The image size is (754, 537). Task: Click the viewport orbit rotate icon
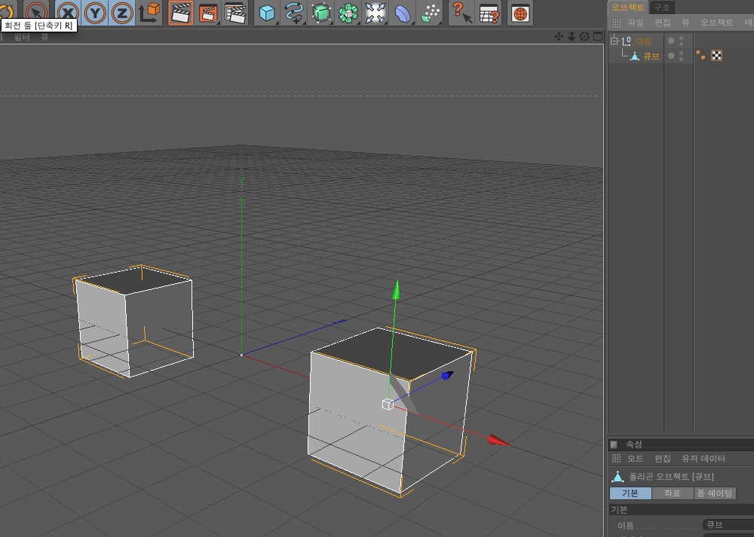[584, 36]
